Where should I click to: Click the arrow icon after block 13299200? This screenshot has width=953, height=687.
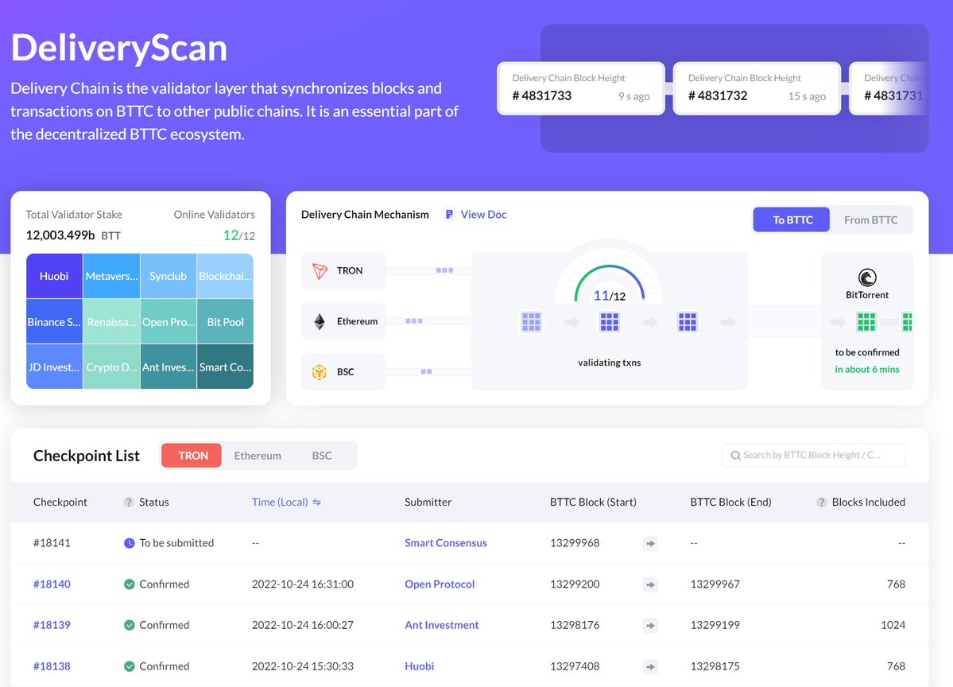coord(650,585)
